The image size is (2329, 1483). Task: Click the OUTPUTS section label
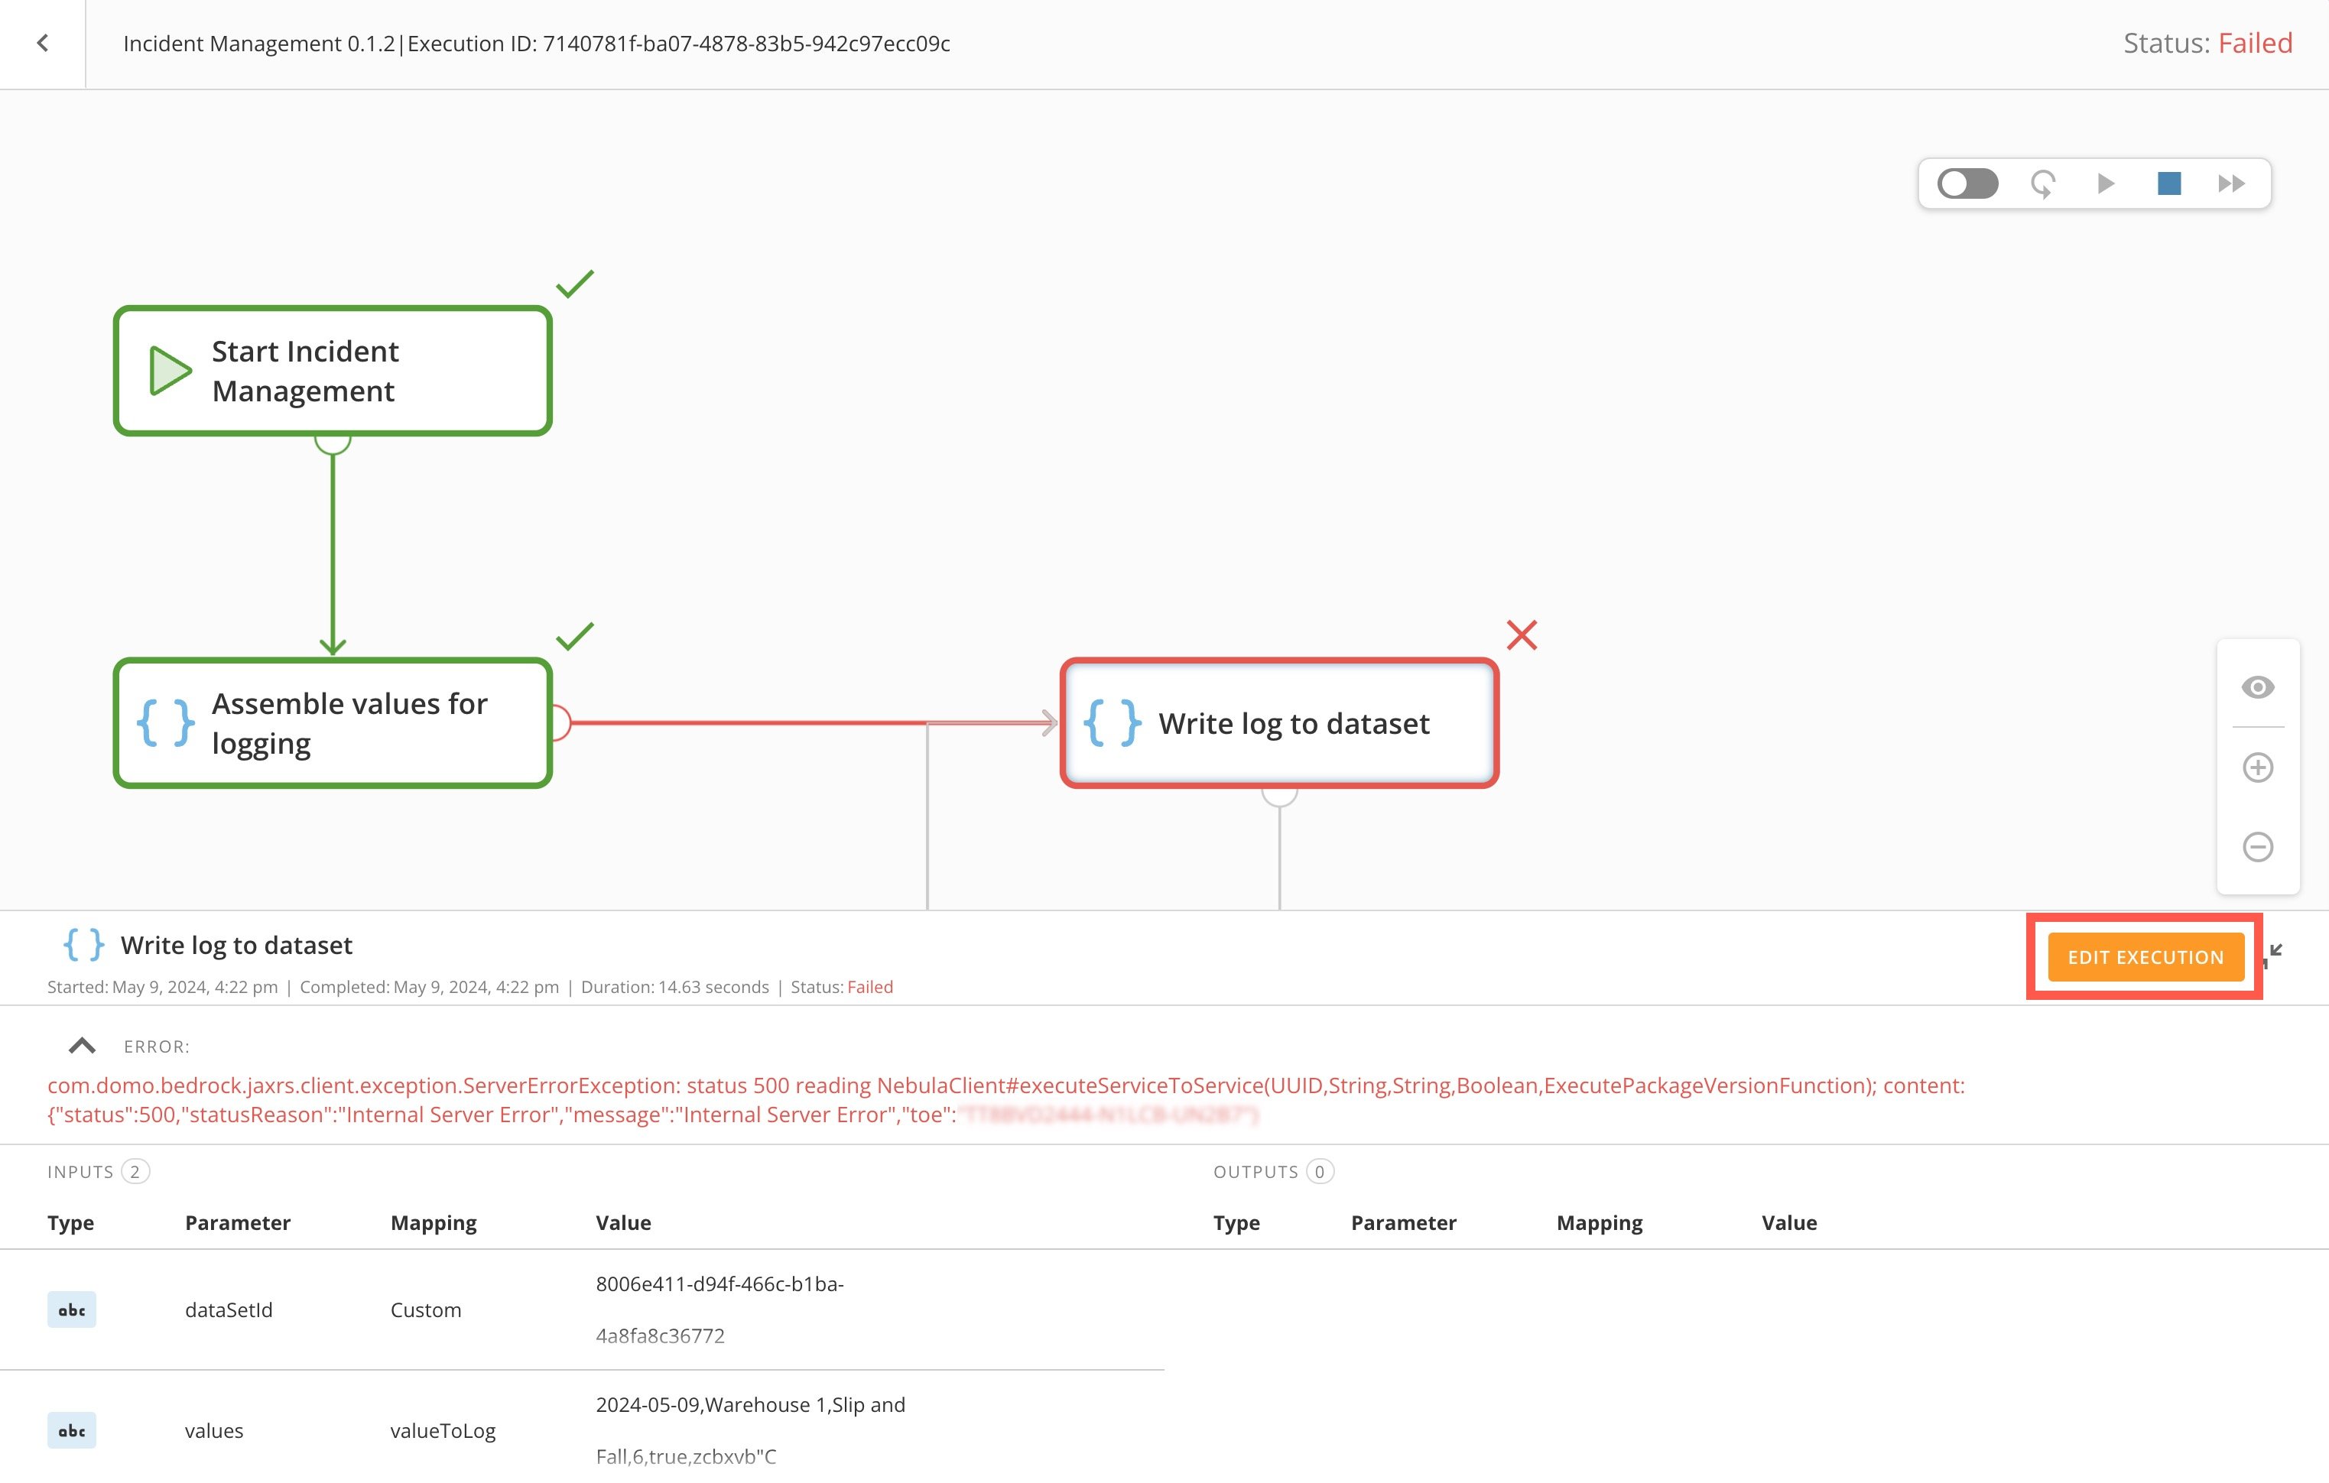(1255, 1172)
